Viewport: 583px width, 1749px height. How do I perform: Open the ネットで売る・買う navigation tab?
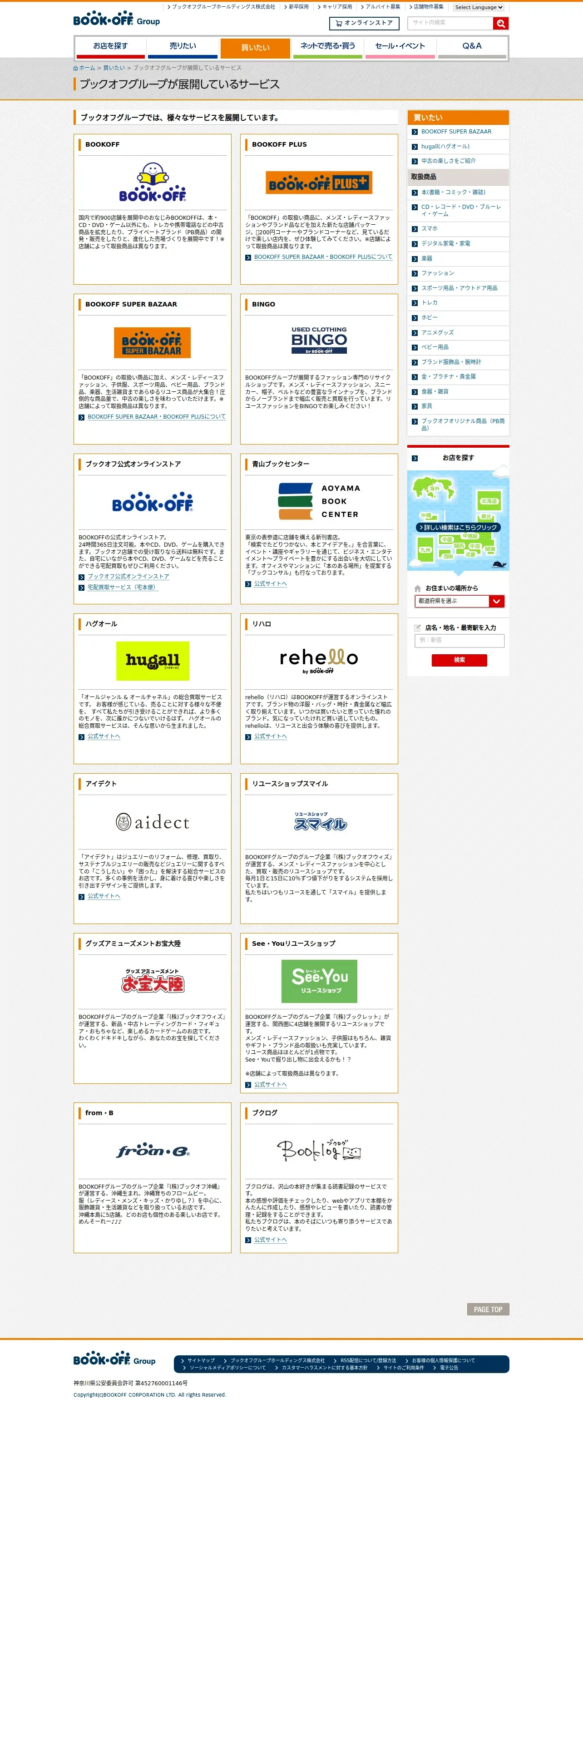click(x=328, y=47)
